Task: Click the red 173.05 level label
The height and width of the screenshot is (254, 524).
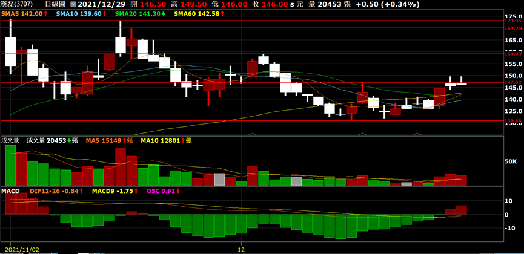Action: [513, 21]
